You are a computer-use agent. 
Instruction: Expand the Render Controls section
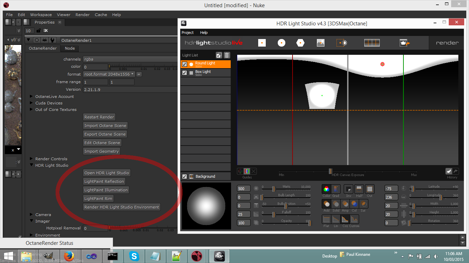[x=32, y=159]
